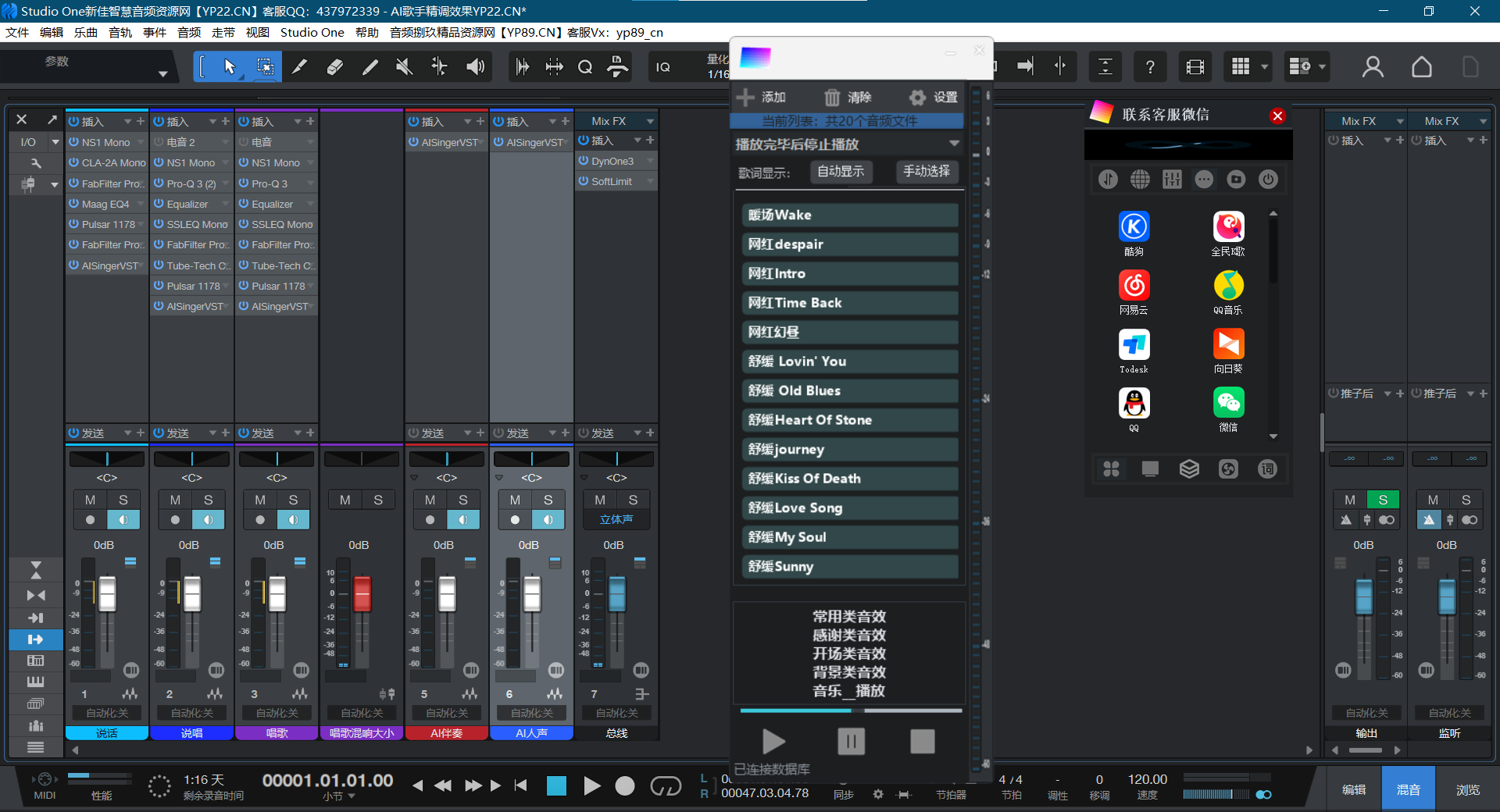The image size is (1500, 812).
Task: Solo the AI人声 track with S button
Action: click(x=548, y=500)
